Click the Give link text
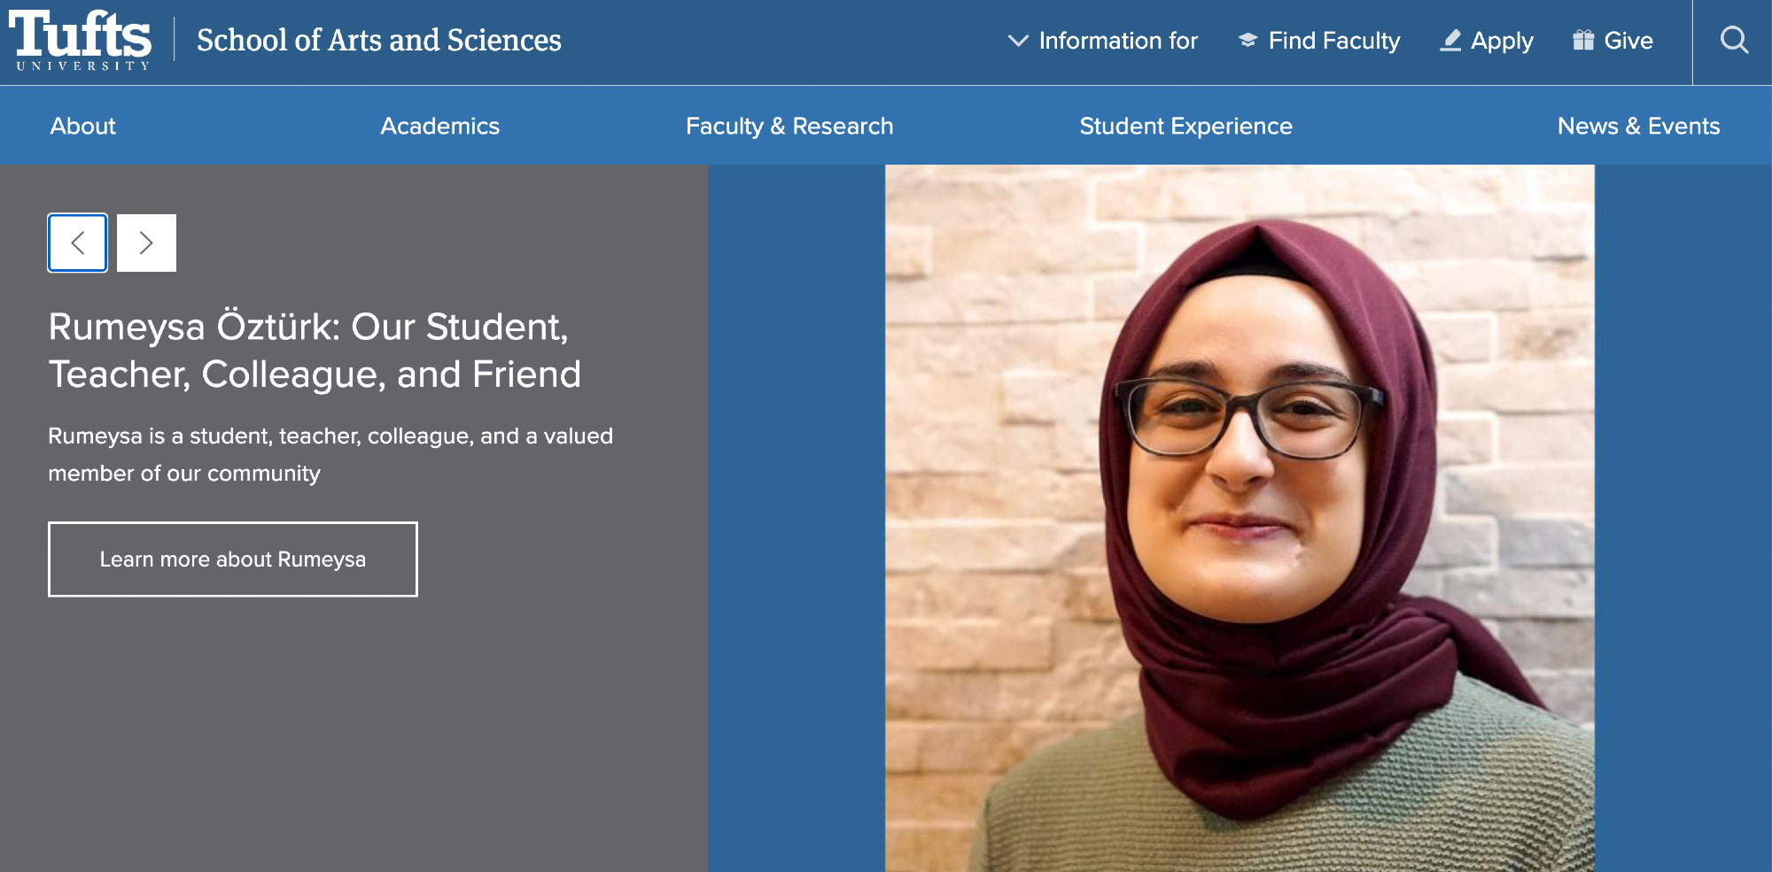This screenshot has height=872, width=1772. (x=1628, y=41)
